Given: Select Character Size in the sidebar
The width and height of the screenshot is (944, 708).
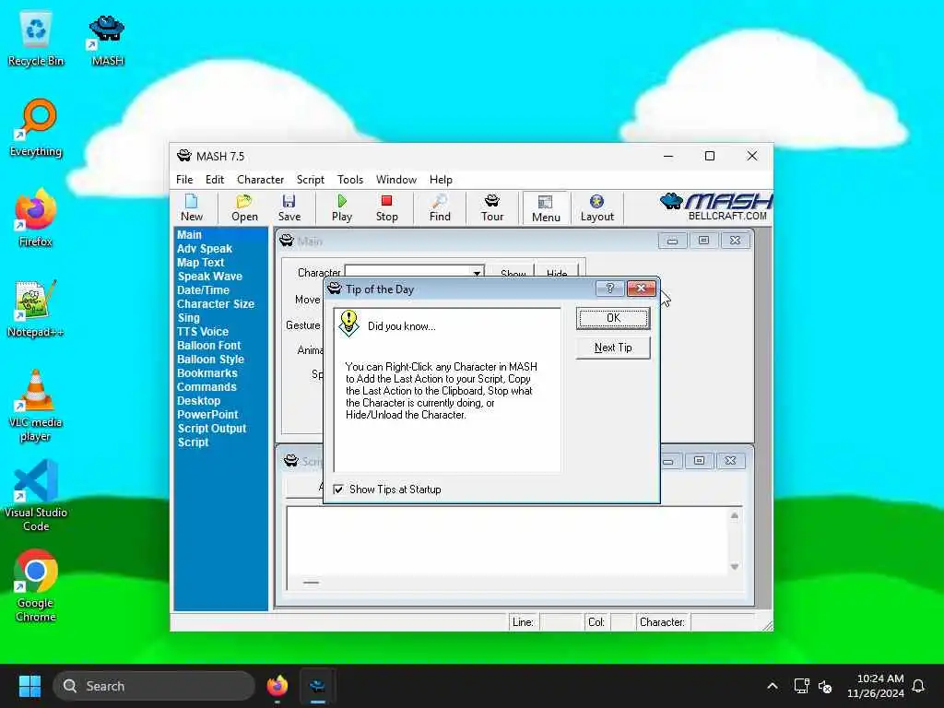Looking at the screenshot, I should 215,304.
